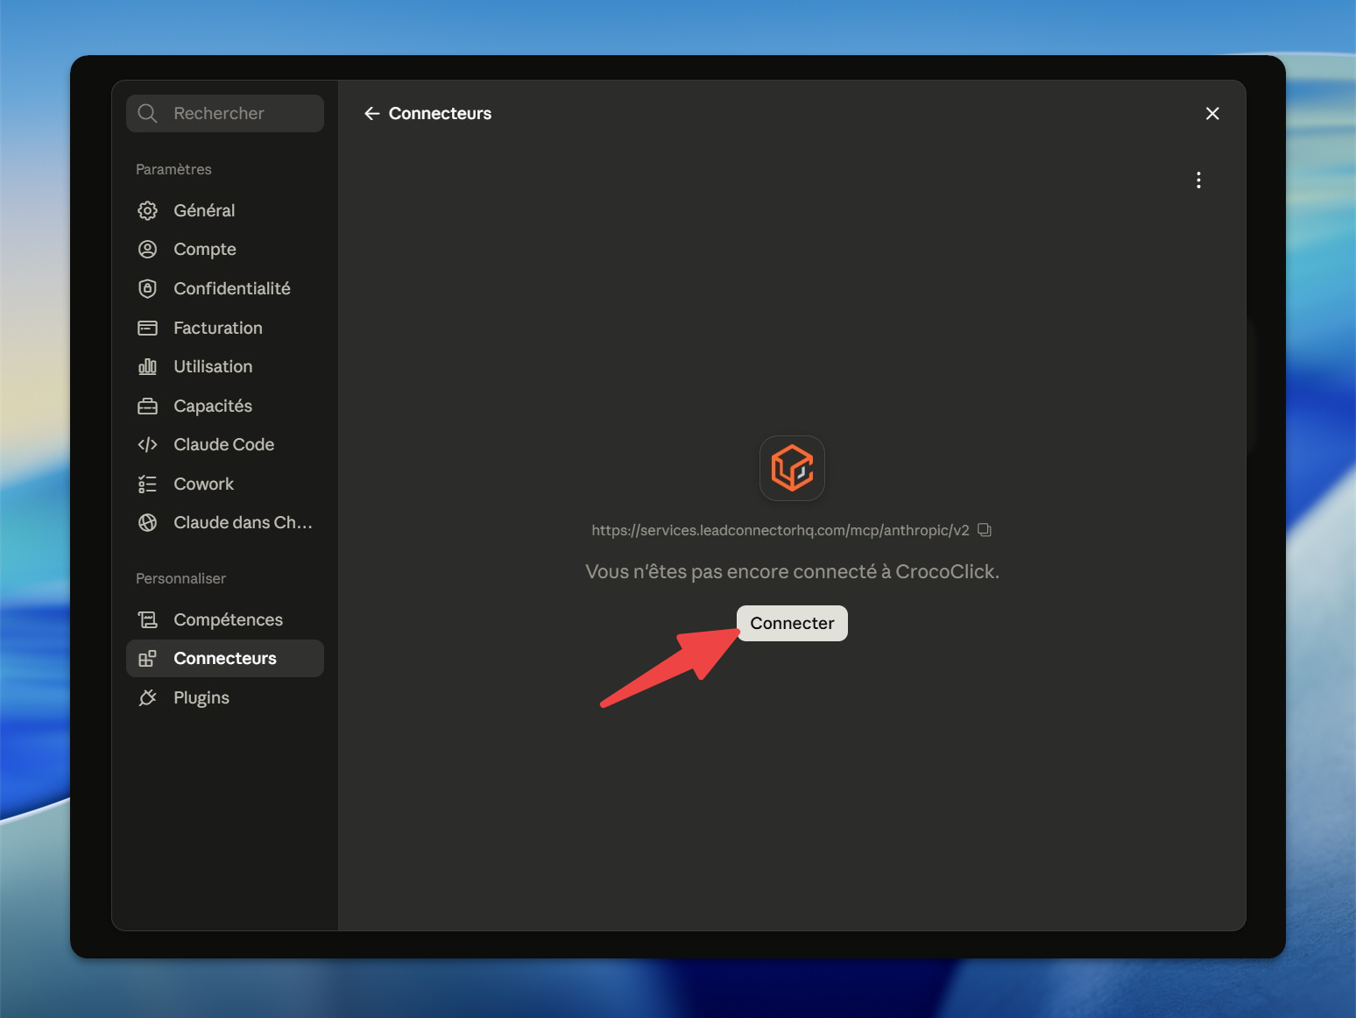Click the magnifier search icon
Screen dimensions: 1356x1018
pos(148,114)
